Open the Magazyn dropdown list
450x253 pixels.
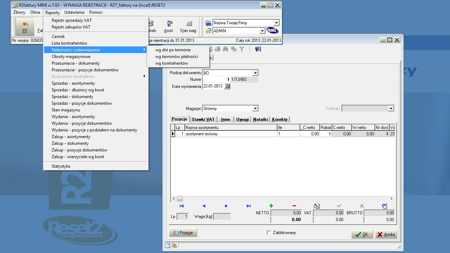[255, 109]
